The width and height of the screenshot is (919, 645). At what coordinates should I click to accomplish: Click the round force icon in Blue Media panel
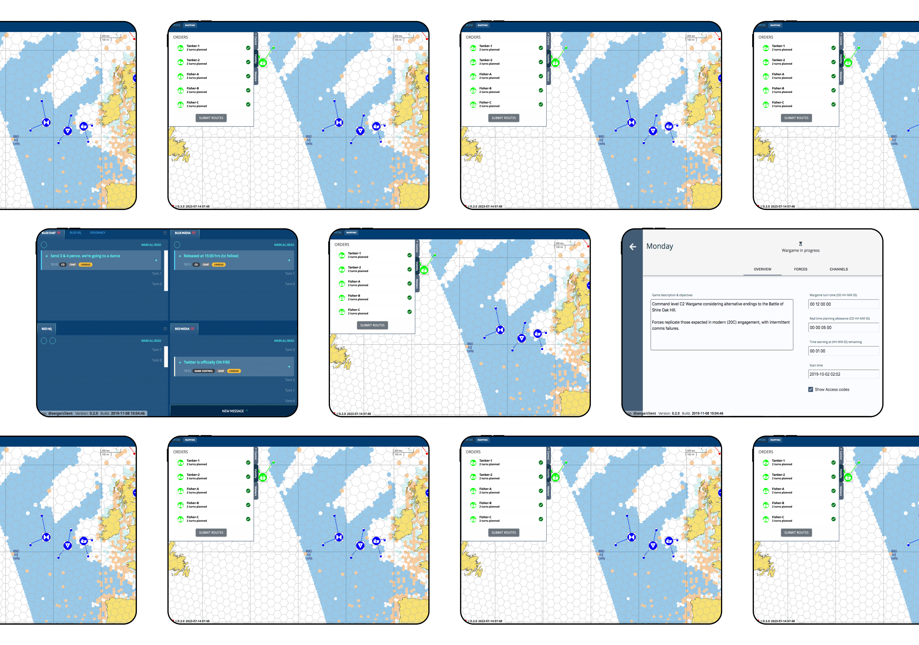click(x=177, y=245)
